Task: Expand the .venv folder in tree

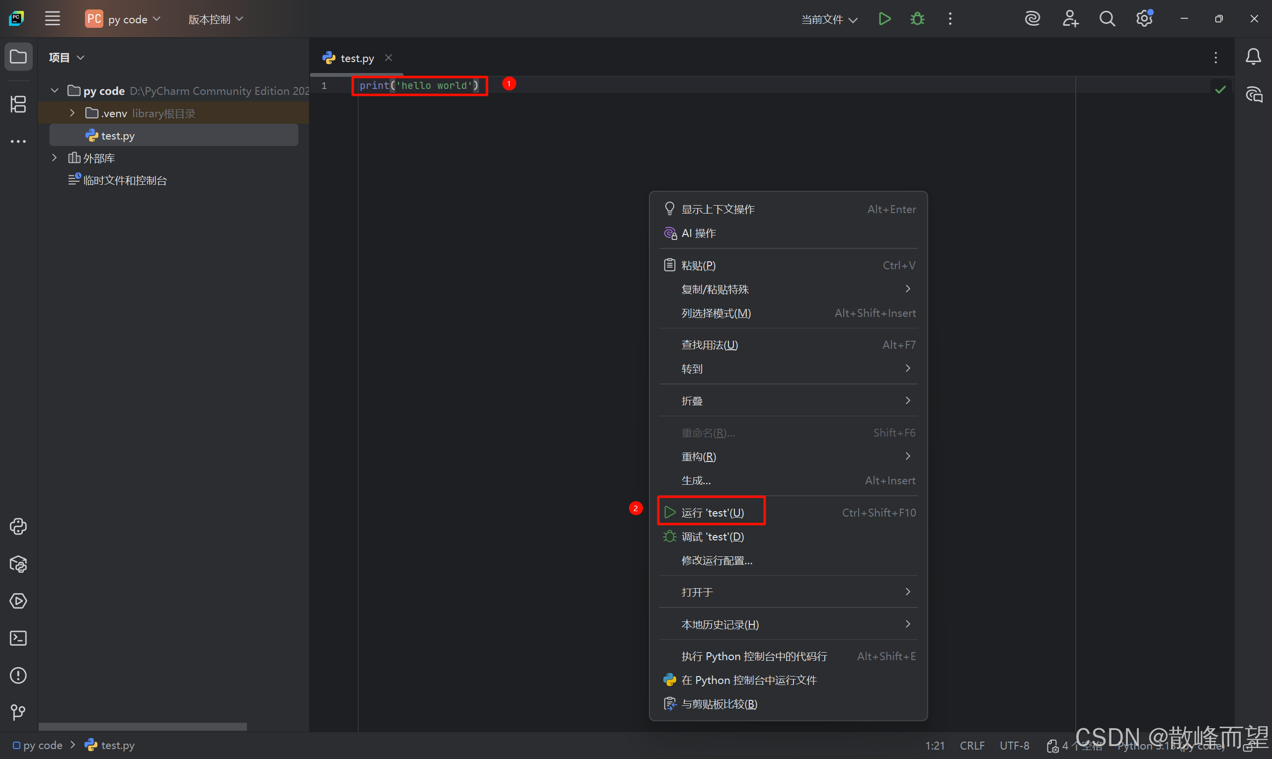Action: coord(72,113)
